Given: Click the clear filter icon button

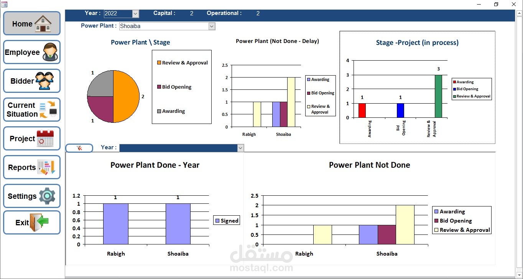Looking at the screenshot, I should [79, 148].
